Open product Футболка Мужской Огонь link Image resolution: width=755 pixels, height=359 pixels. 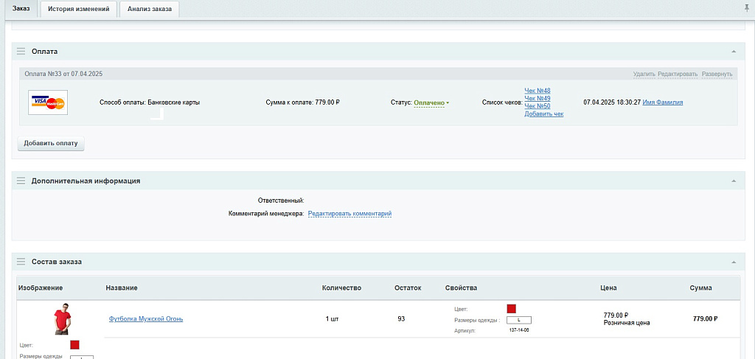tap(146, 319)
